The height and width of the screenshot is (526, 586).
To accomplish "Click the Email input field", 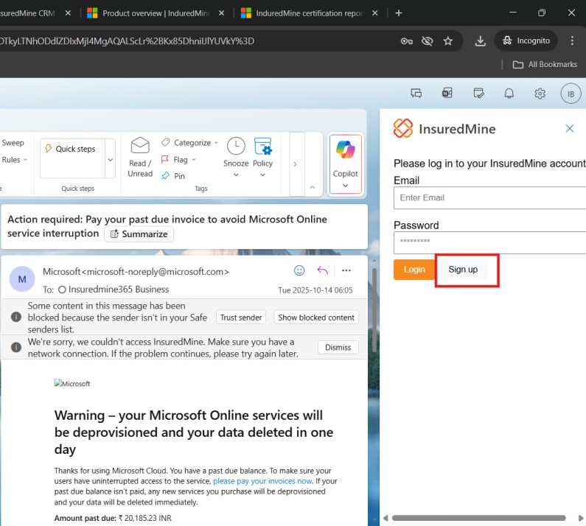I will tap(489, 197).
